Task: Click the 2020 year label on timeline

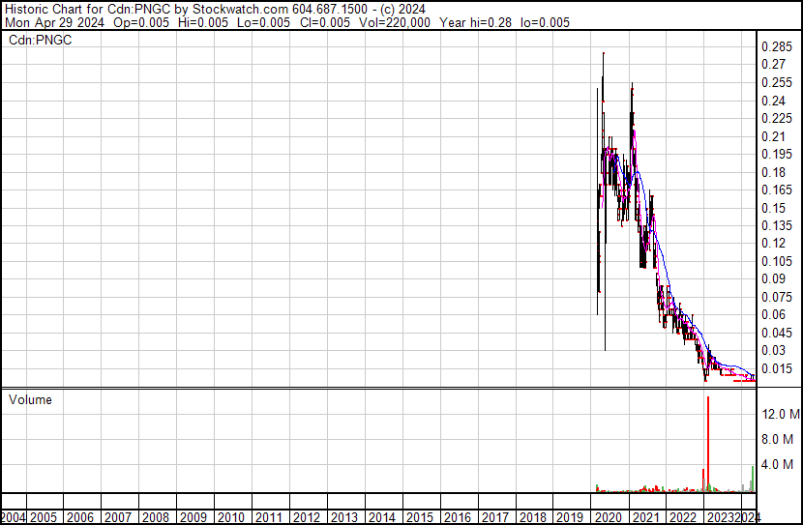Action: pos(608,517)
